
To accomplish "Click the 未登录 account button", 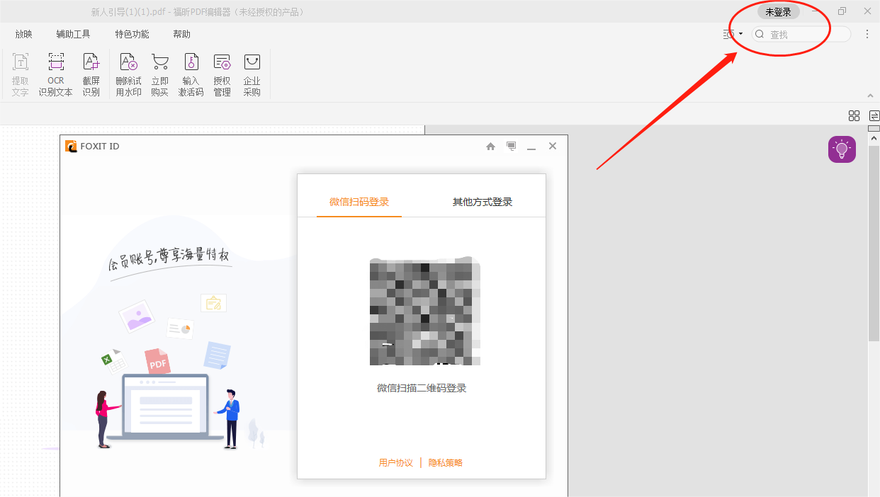I will [778, 11].
